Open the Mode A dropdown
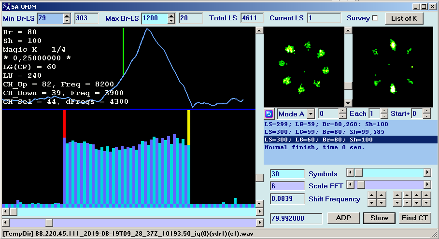Image resolution: width=439 pixels, height=239 pixels. point(311,114)
